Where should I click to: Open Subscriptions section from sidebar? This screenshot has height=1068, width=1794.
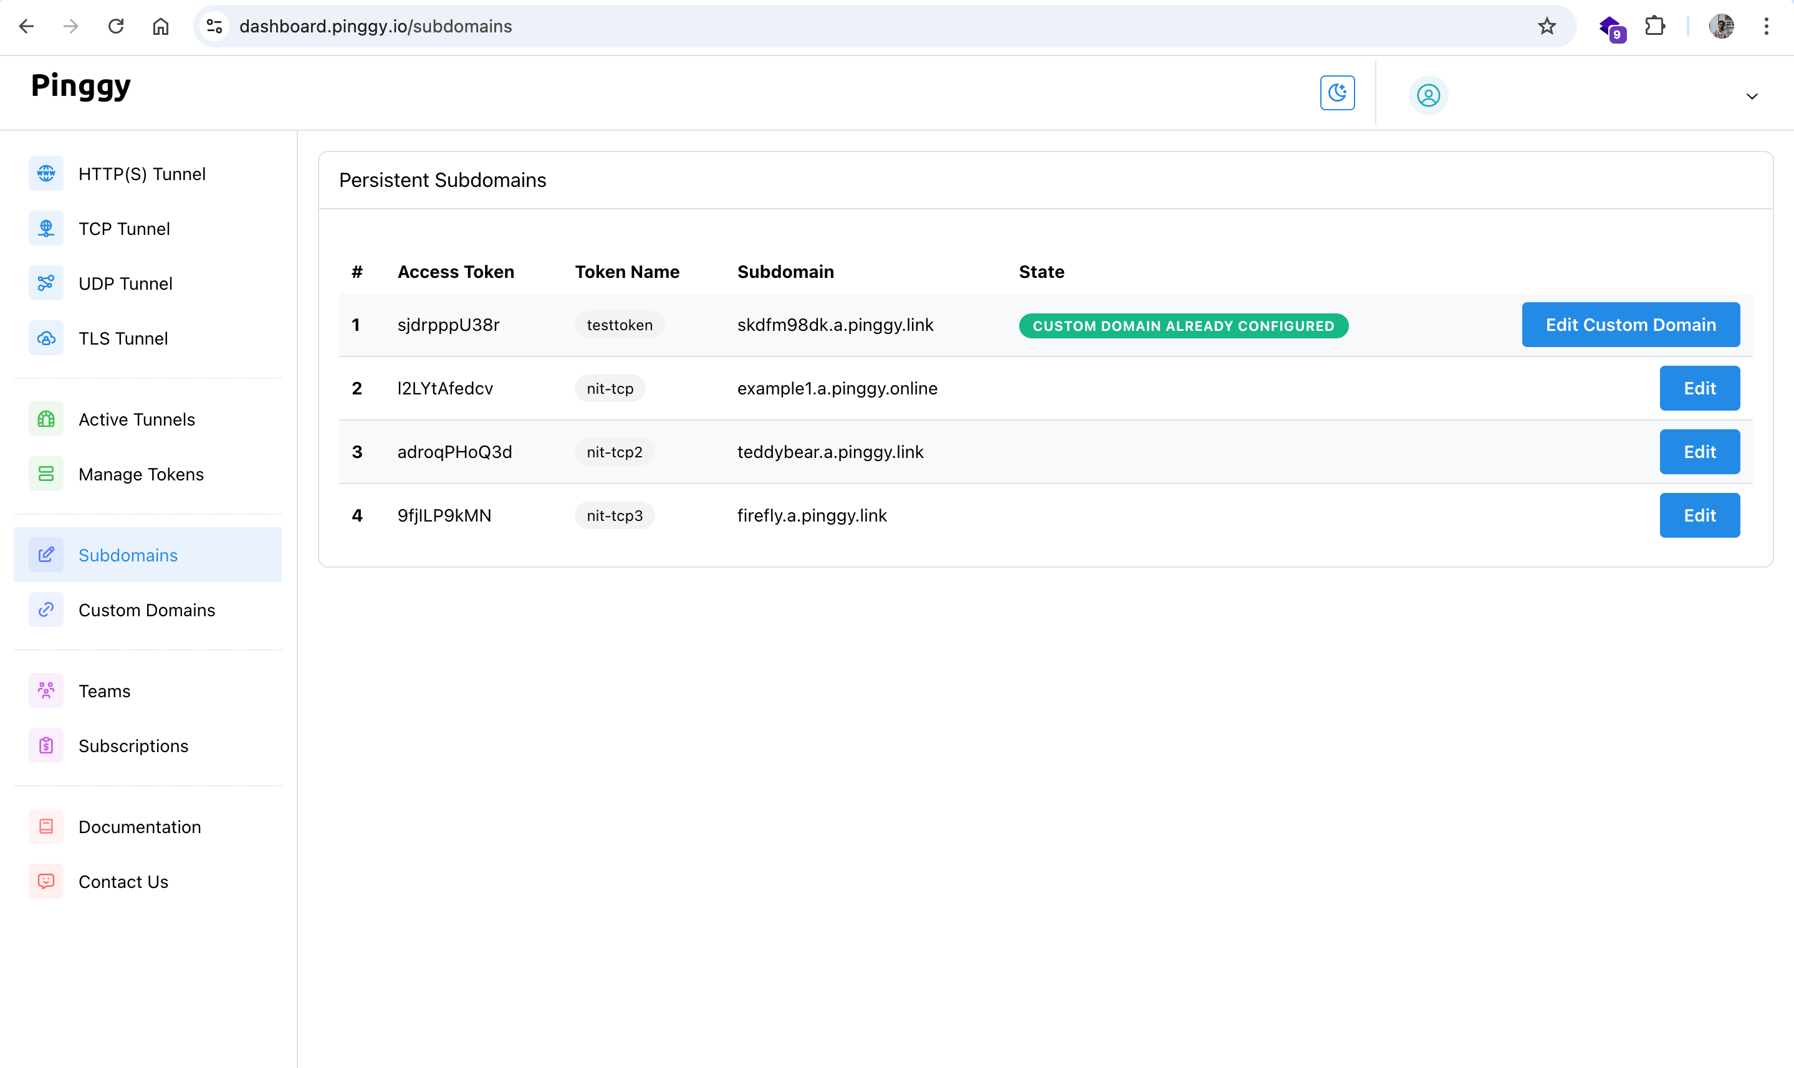(132, 745)
